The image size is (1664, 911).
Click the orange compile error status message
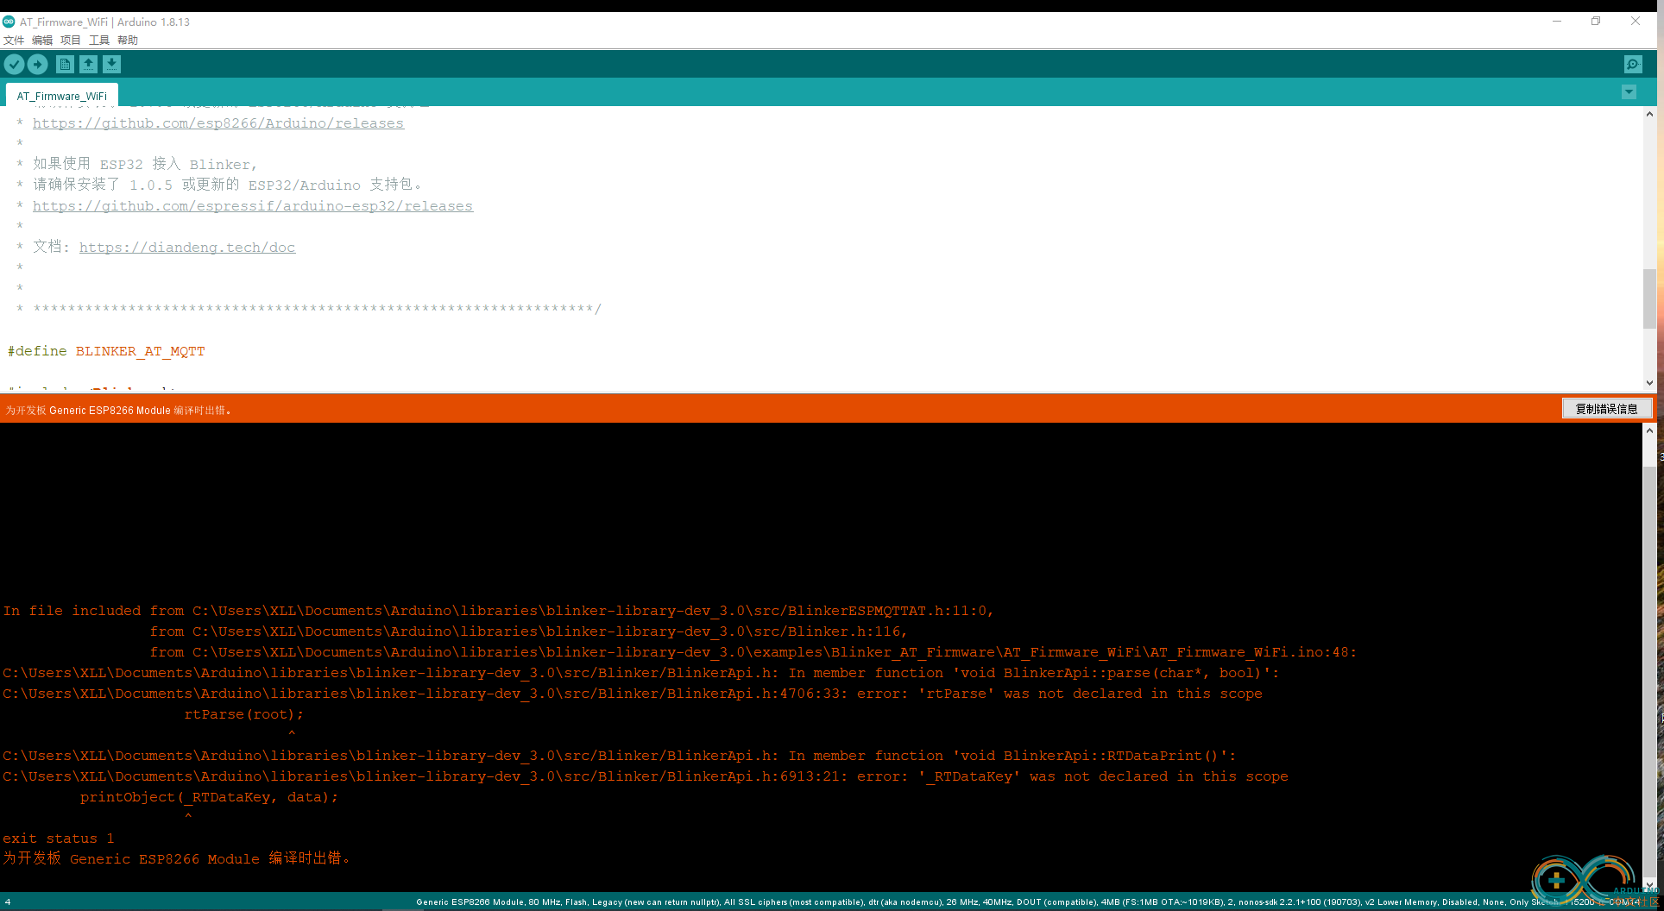pos(119,410)
